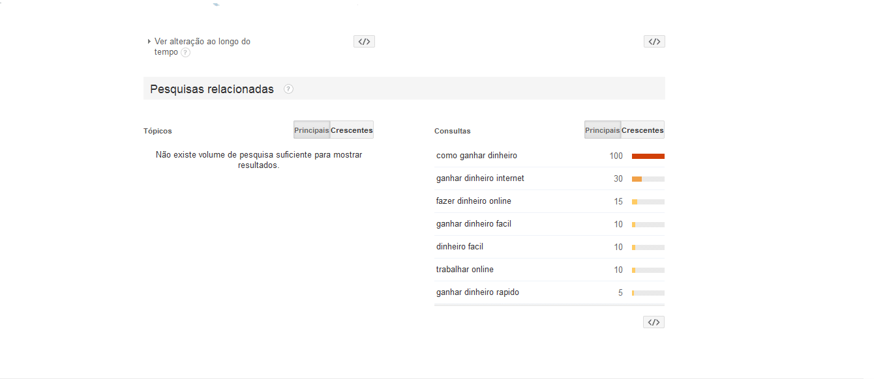
Task: Click the red bar for score 100
Action: click(x=648, y=156)
